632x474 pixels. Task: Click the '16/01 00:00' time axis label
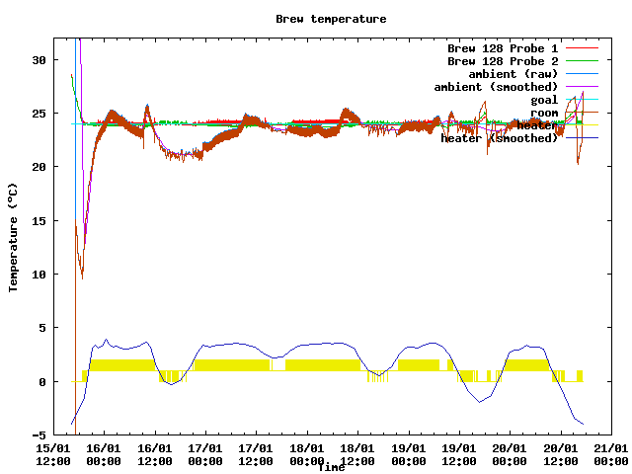point(104,454)
